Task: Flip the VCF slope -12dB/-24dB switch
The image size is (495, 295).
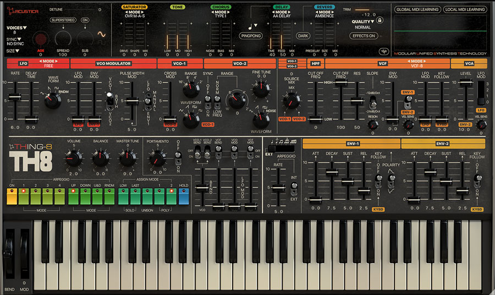Action: click(x=373, y=102)
